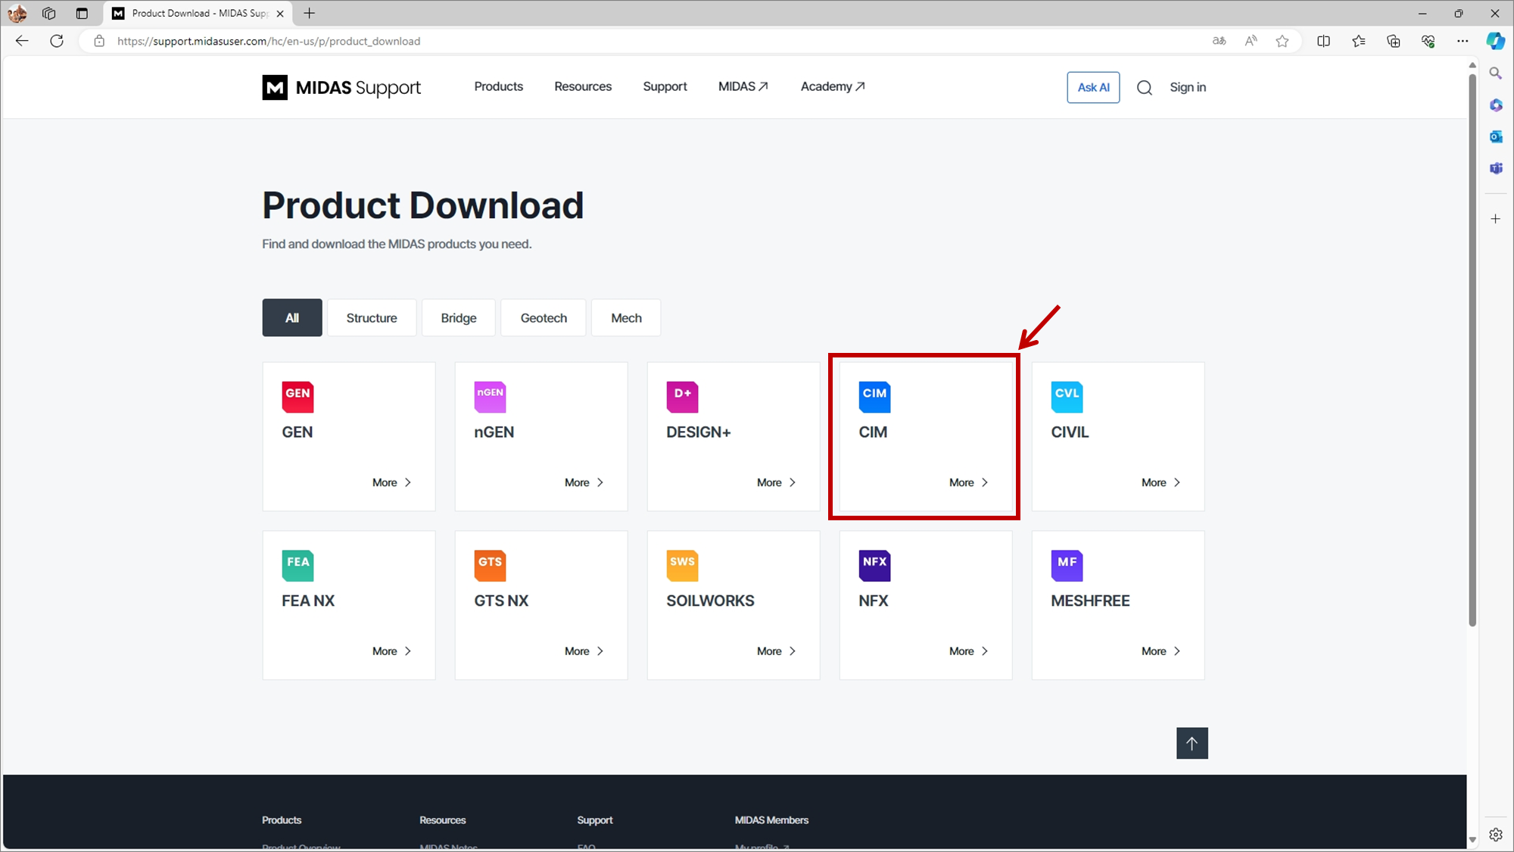Screen dimensions: 1514x852
Task: Open the Support nav menu
Action: click(665, 86)
